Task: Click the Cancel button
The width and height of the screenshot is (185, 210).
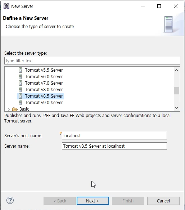Action: click(x=163, y=201)
